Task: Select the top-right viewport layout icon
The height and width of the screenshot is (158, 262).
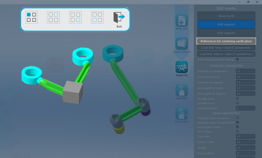Action: (53, 17)
